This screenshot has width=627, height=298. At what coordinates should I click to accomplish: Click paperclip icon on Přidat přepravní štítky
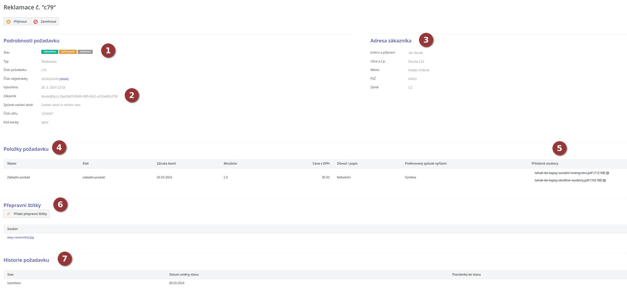click(9, 214)
